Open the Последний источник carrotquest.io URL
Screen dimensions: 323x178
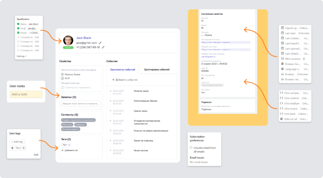tap(226, 43)
